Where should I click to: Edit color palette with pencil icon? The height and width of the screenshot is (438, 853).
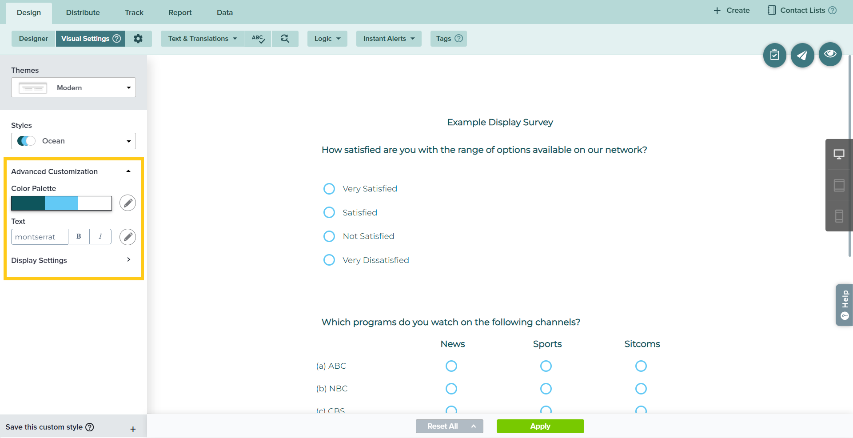point(128,203)
